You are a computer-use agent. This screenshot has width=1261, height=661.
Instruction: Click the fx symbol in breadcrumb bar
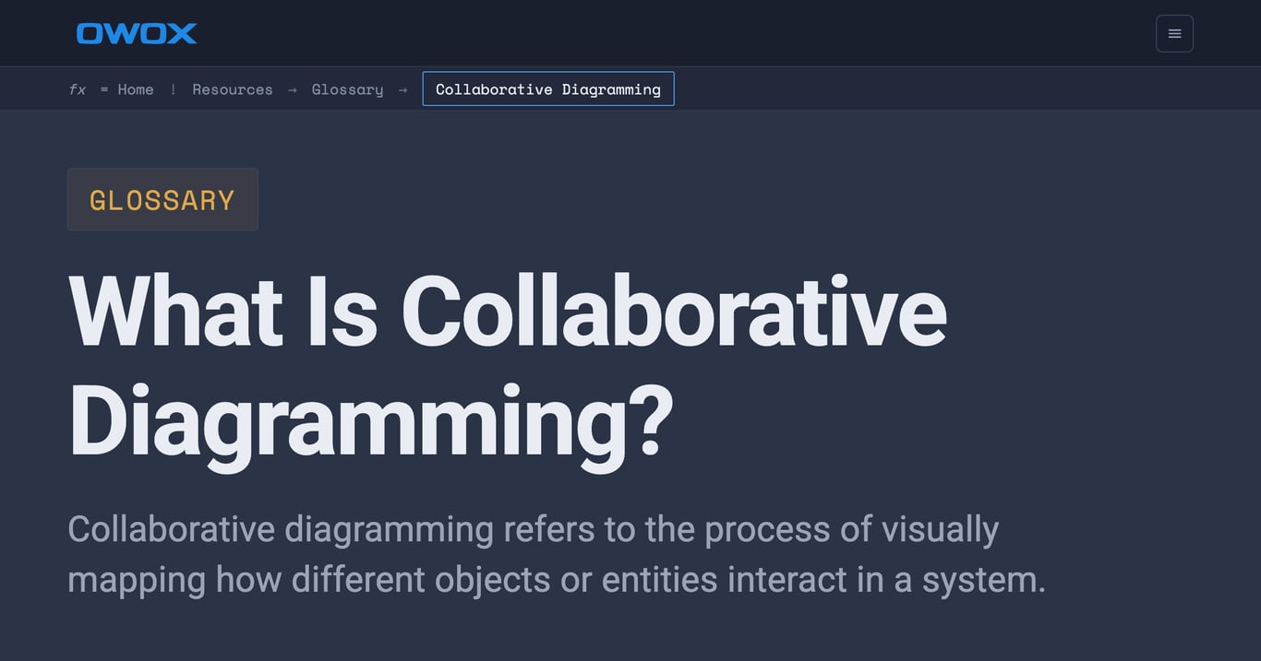[78, 89]
